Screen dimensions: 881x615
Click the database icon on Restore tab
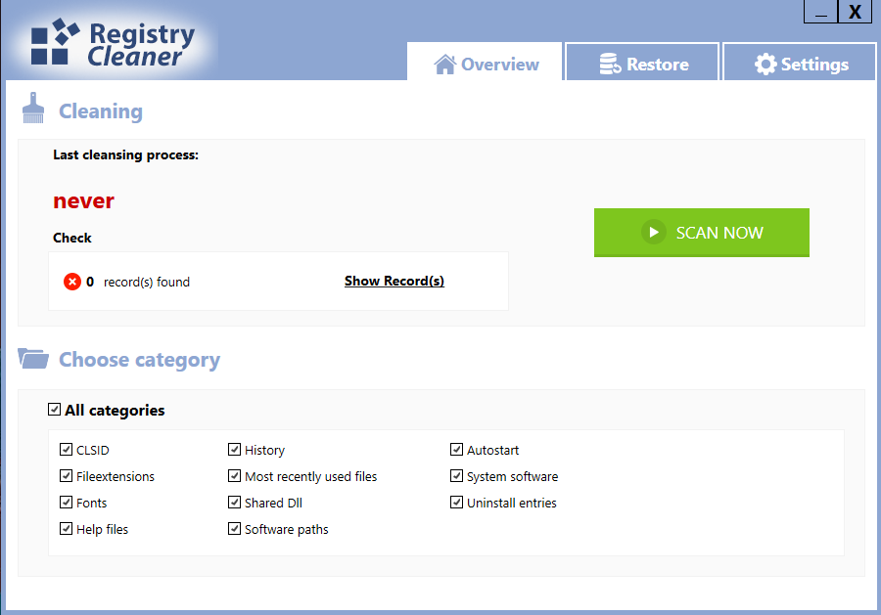click(x=610, y=64)
